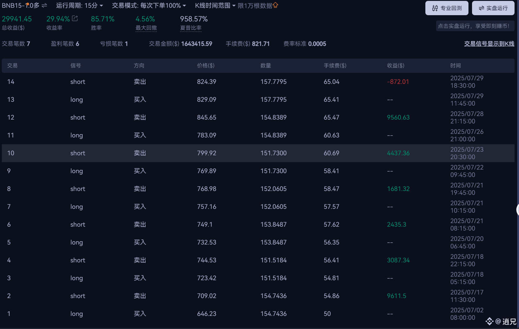Screen dimensions: 519x329
Task: Click the 方向 column header
Action: [x=139, y=65]
